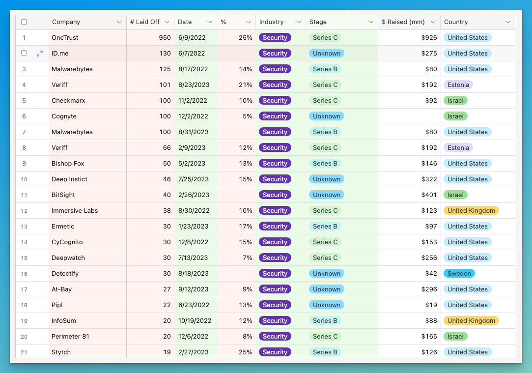Screen dimensions: 532x373
Task: Select the At-Bay company cell
Action: [87, 289]
